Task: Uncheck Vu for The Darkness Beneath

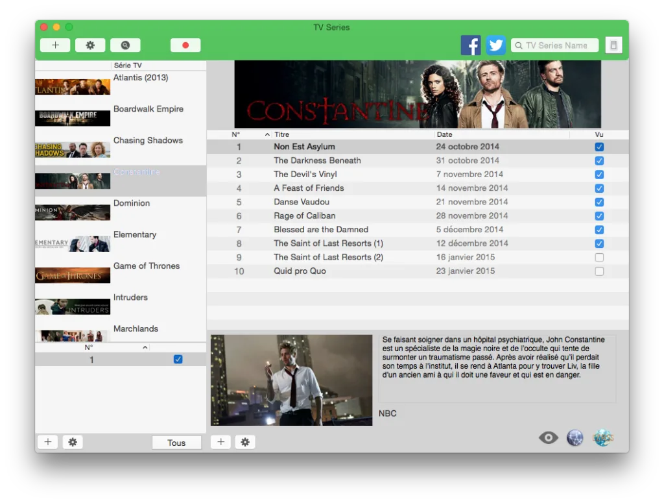Action: tap(599, 160)
